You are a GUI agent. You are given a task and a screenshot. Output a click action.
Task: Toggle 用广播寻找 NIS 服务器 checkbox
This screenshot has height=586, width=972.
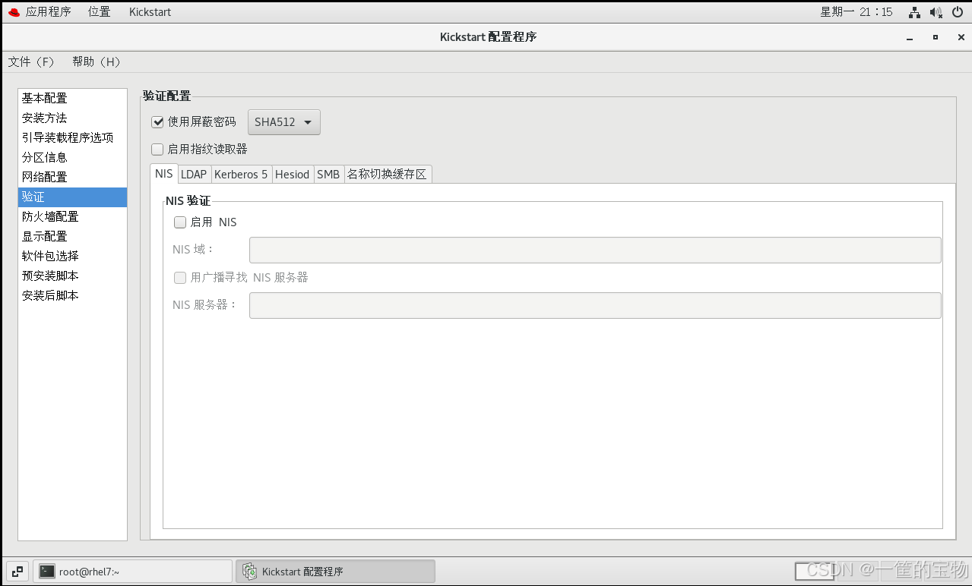click(180, 278)
